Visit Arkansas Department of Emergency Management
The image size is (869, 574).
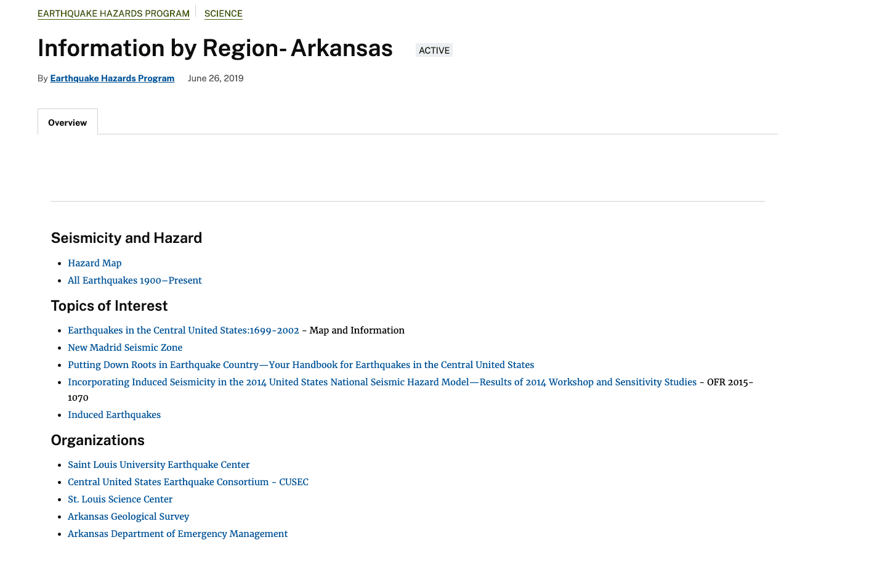[177, 534]
